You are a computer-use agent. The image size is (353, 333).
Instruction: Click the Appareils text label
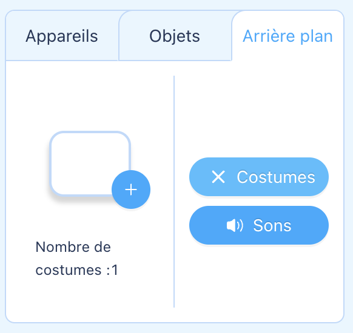(62, 36)
